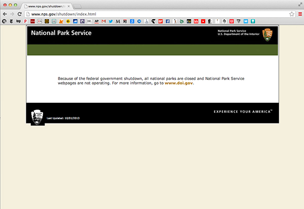This screenshot has width=304, height=209.
Task: Open the Gmail bookmark
Action: coord(104,21)
